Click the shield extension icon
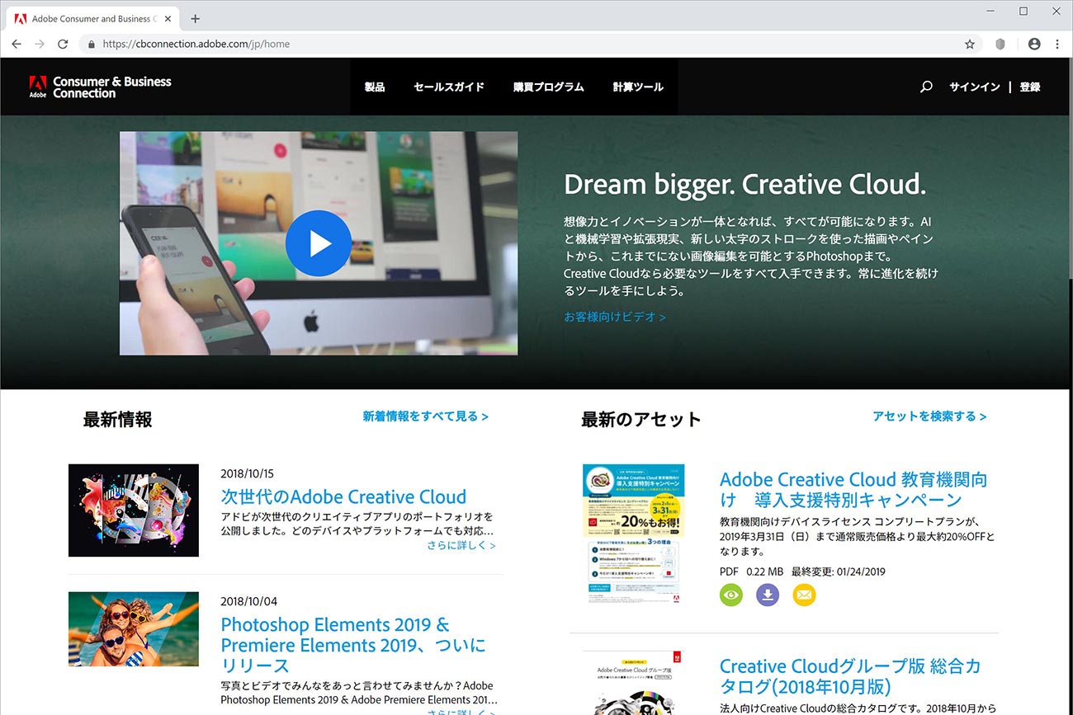This screenshot has width=1073, height=715. [1000, 44]
